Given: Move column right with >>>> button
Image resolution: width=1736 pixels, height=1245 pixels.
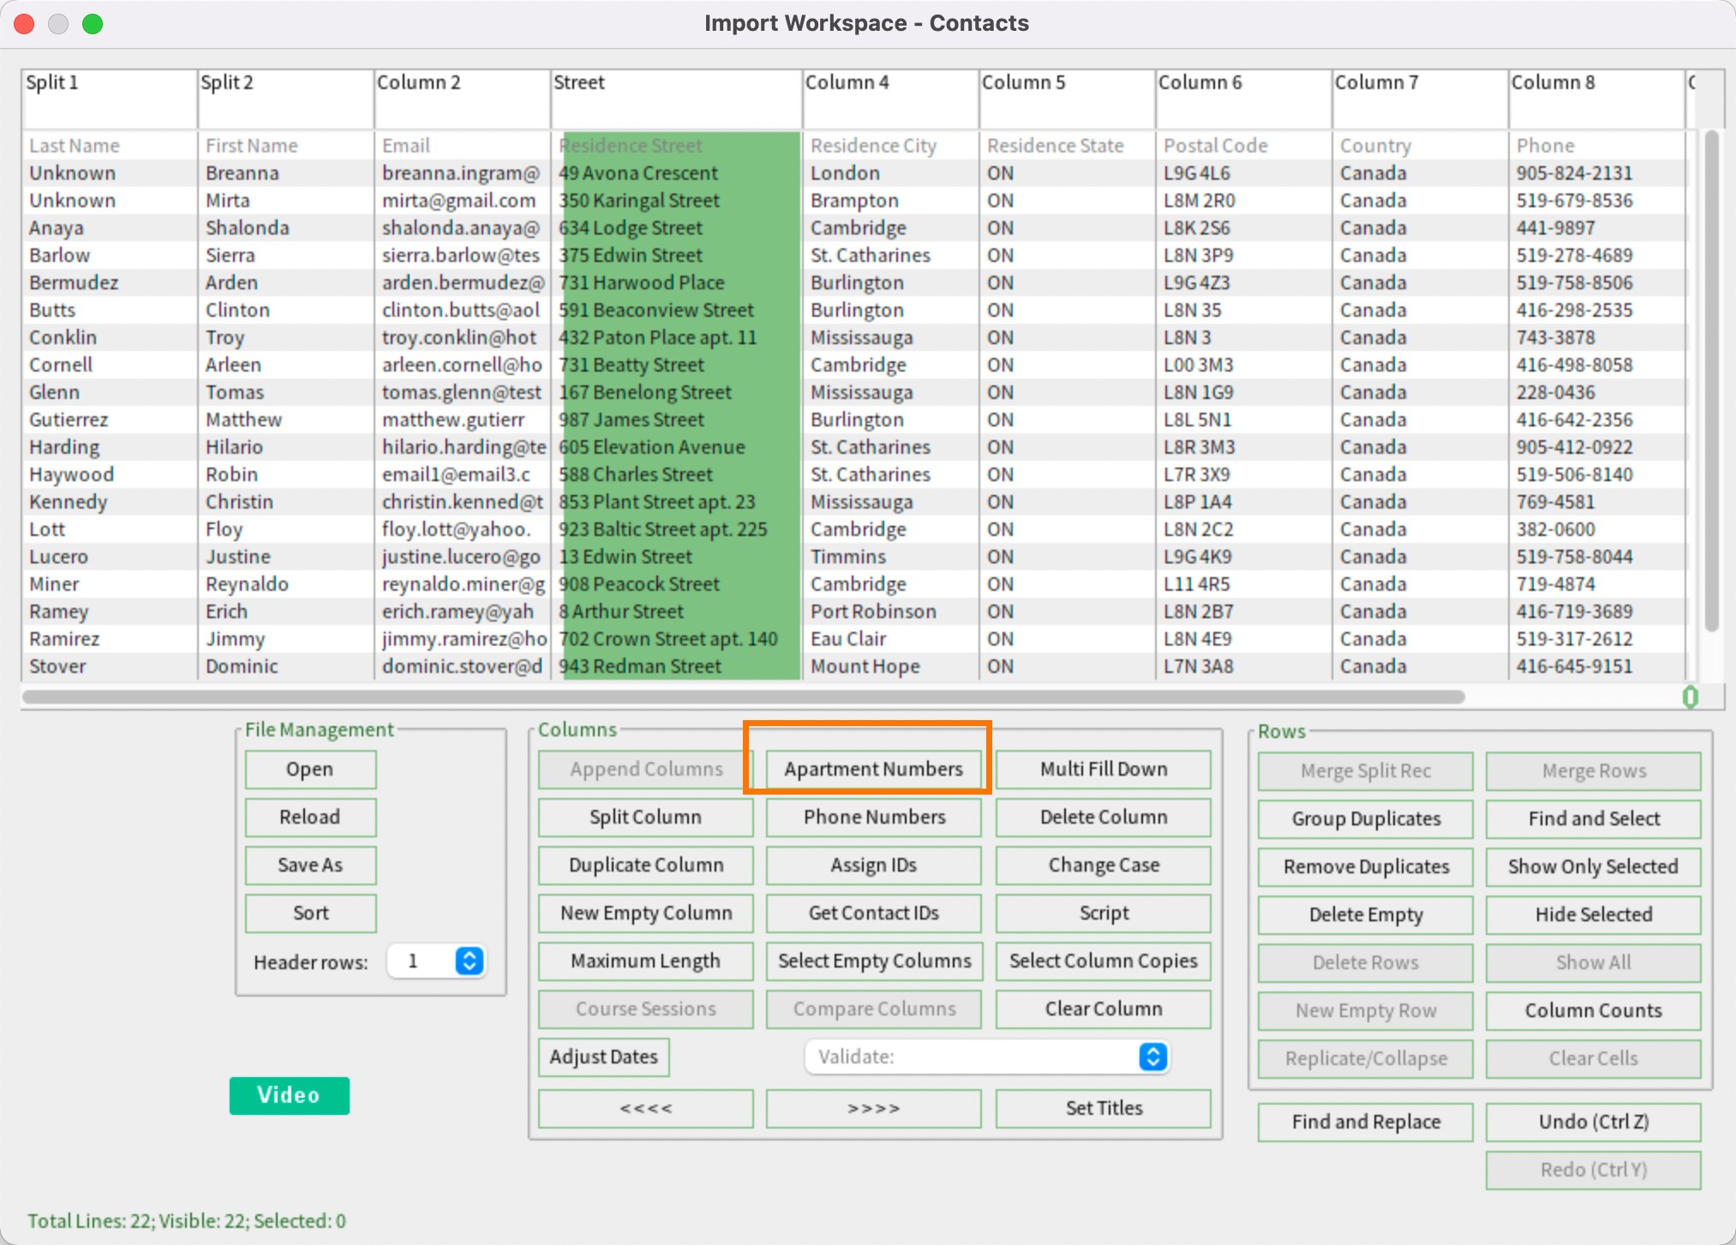Looking at the screenshot, I should [873, 1108].
